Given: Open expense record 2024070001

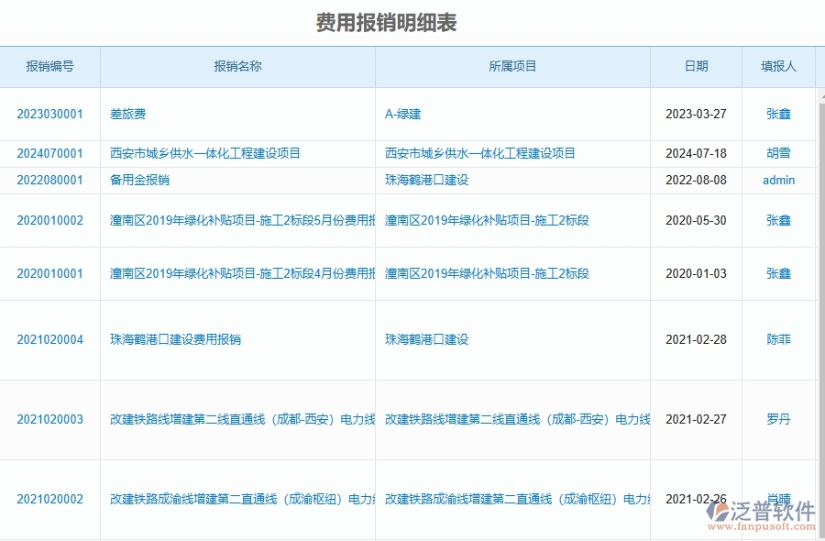Looking at the screenshot, I should [x=49, y=153].
